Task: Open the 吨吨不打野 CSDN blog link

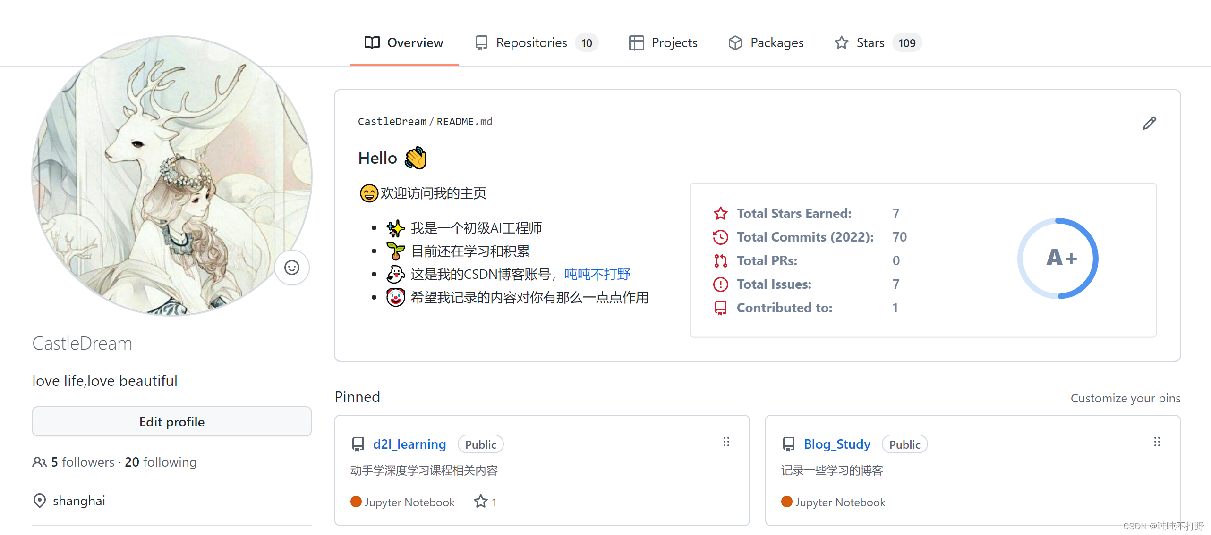Action: (x=597, y=274)
